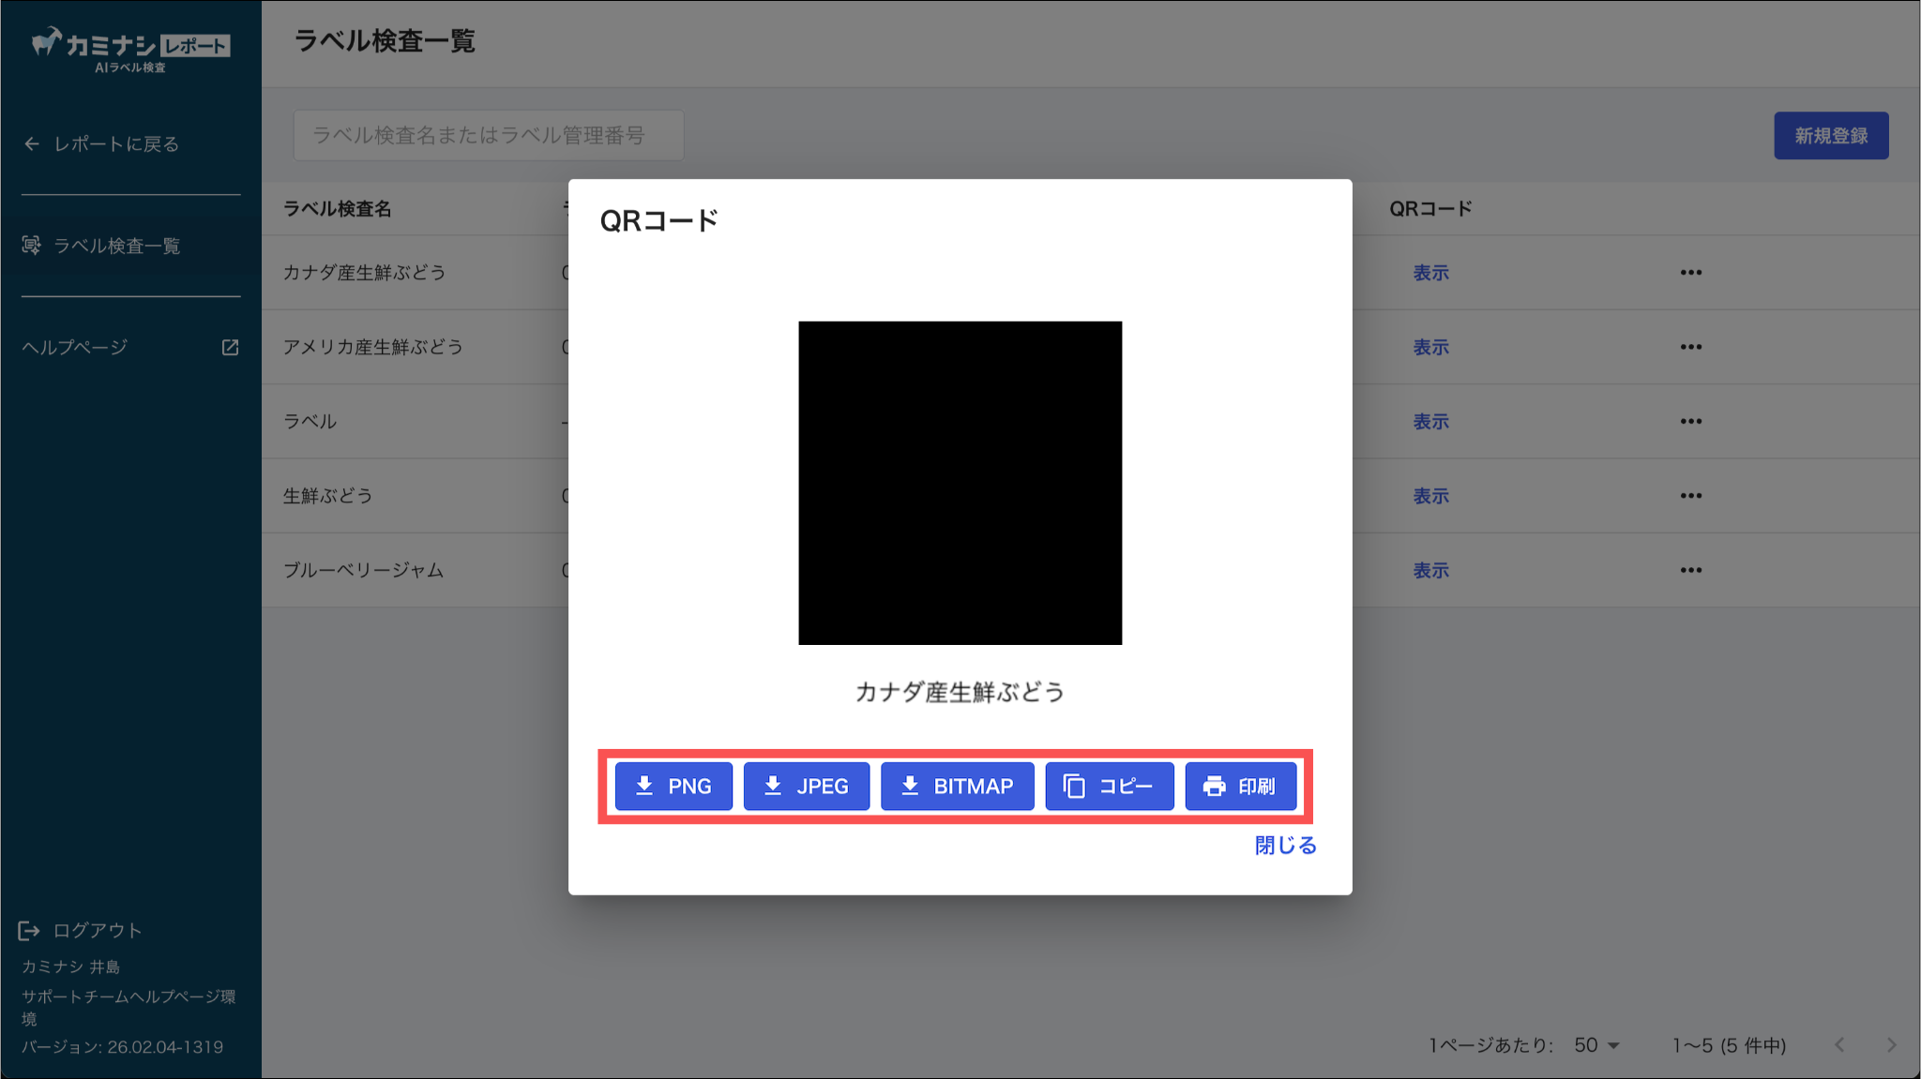Open three-dot menu for ブルーベリージャム row

point(1690,570)
